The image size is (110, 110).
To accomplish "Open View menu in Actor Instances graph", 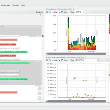I will (72, 60).
